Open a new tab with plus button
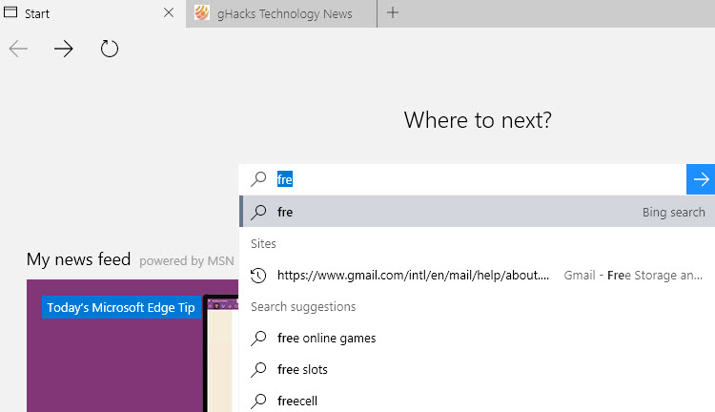This screenshot has width=715, height=412. point(393,12)
